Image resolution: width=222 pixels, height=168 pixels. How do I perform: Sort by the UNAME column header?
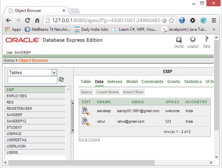[104, 102]
